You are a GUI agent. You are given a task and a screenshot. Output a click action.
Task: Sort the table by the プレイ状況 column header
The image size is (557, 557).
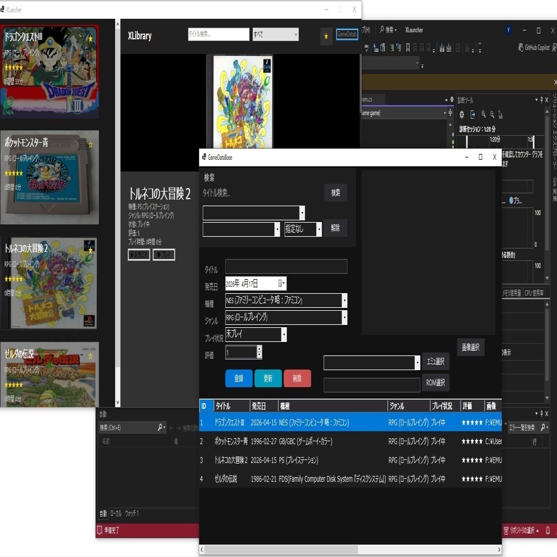click(x=445, y=406)
